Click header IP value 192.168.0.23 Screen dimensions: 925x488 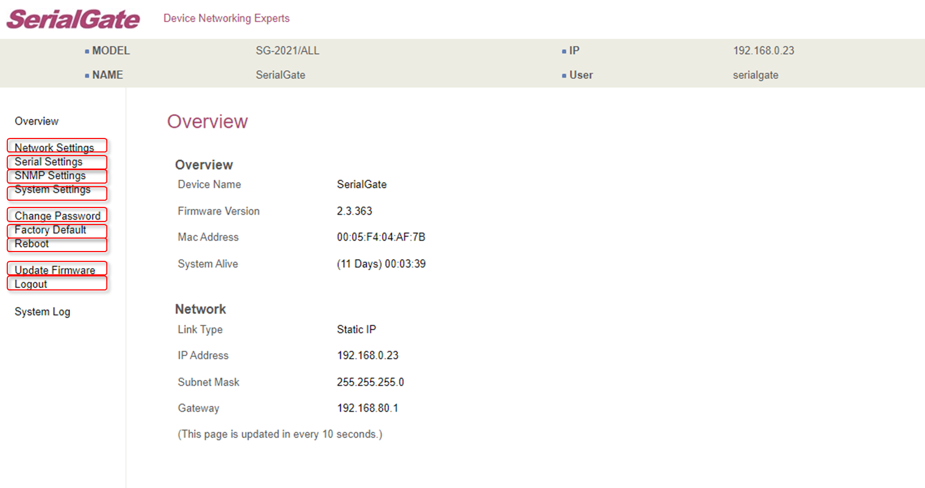pos(763,51)
